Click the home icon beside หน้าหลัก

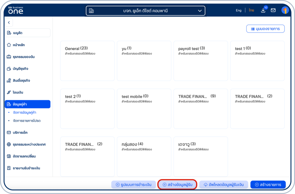coord(9,45)
